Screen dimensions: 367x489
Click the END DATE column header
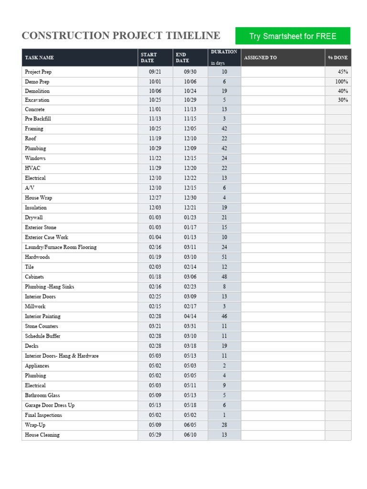click(190, 57)
